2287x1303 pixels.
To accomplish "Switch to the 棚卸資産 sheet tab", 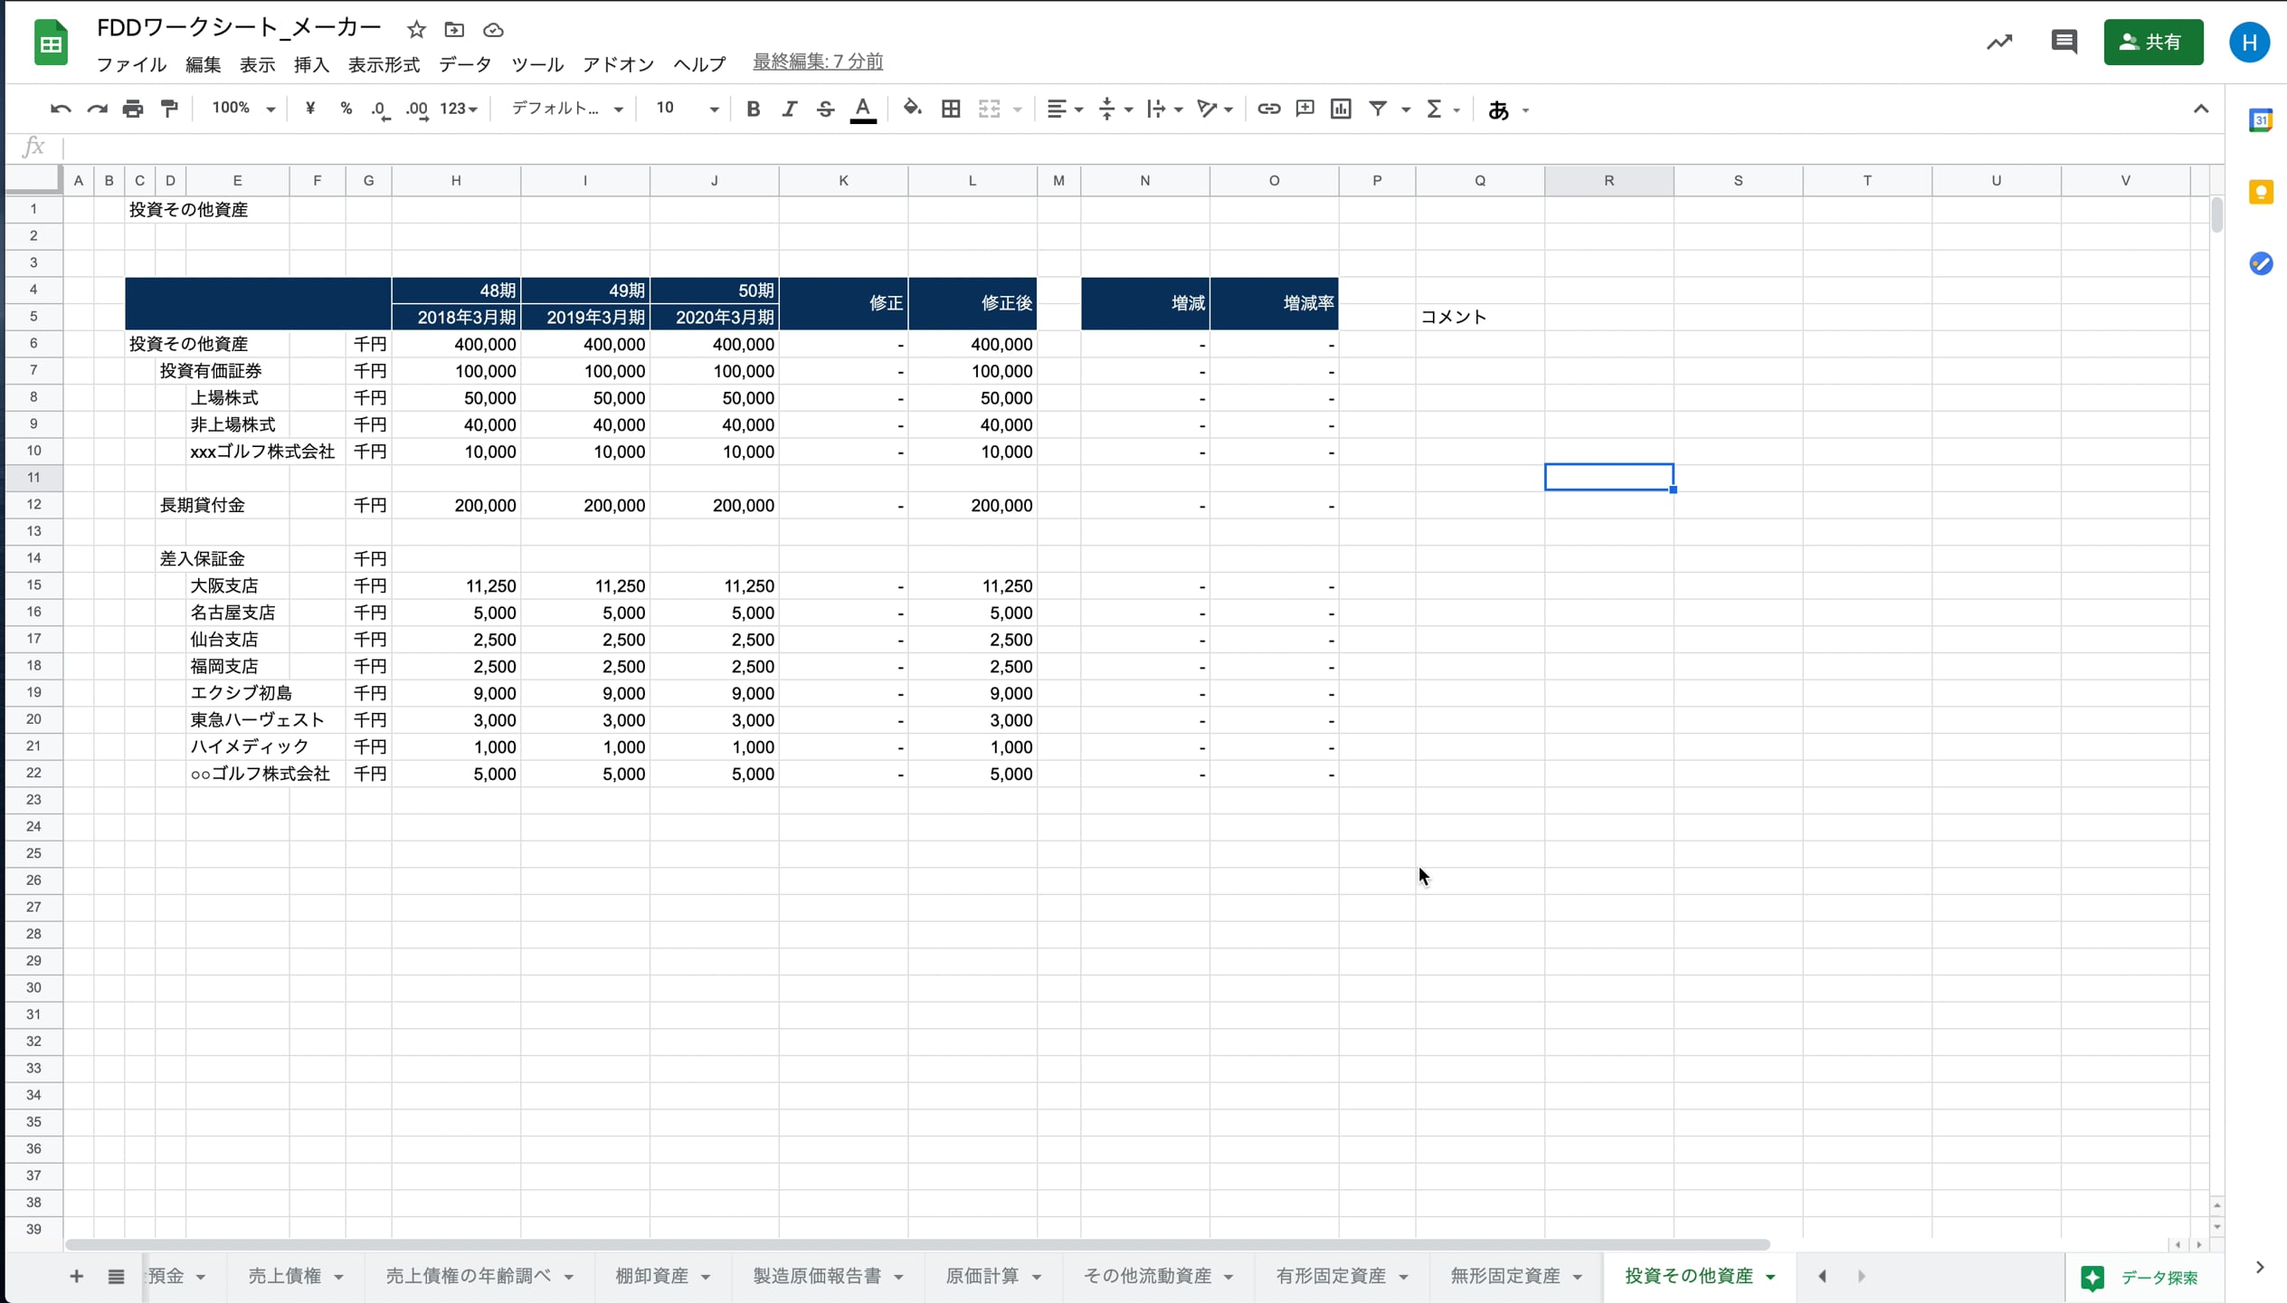I will click(x=651, y=1276).
